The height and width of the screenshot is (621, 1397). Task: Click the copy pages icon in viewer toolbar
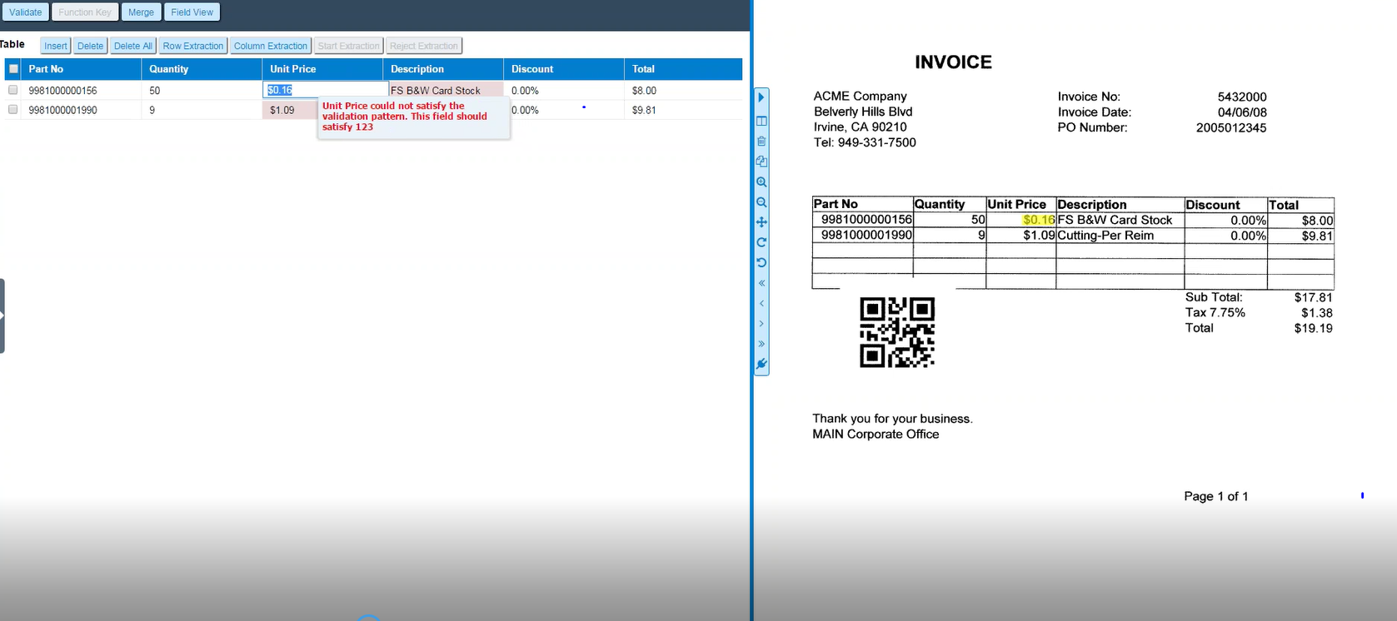[x=761, y=161]
